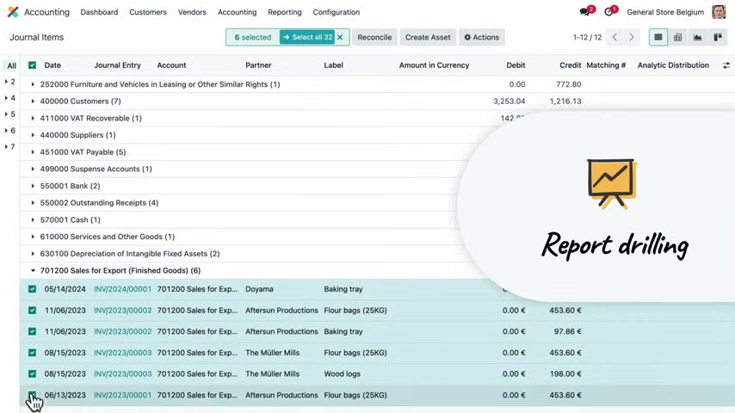The image size is (735, 413).
Task: Open the Customers menu
Action: (x=148, y=12)
